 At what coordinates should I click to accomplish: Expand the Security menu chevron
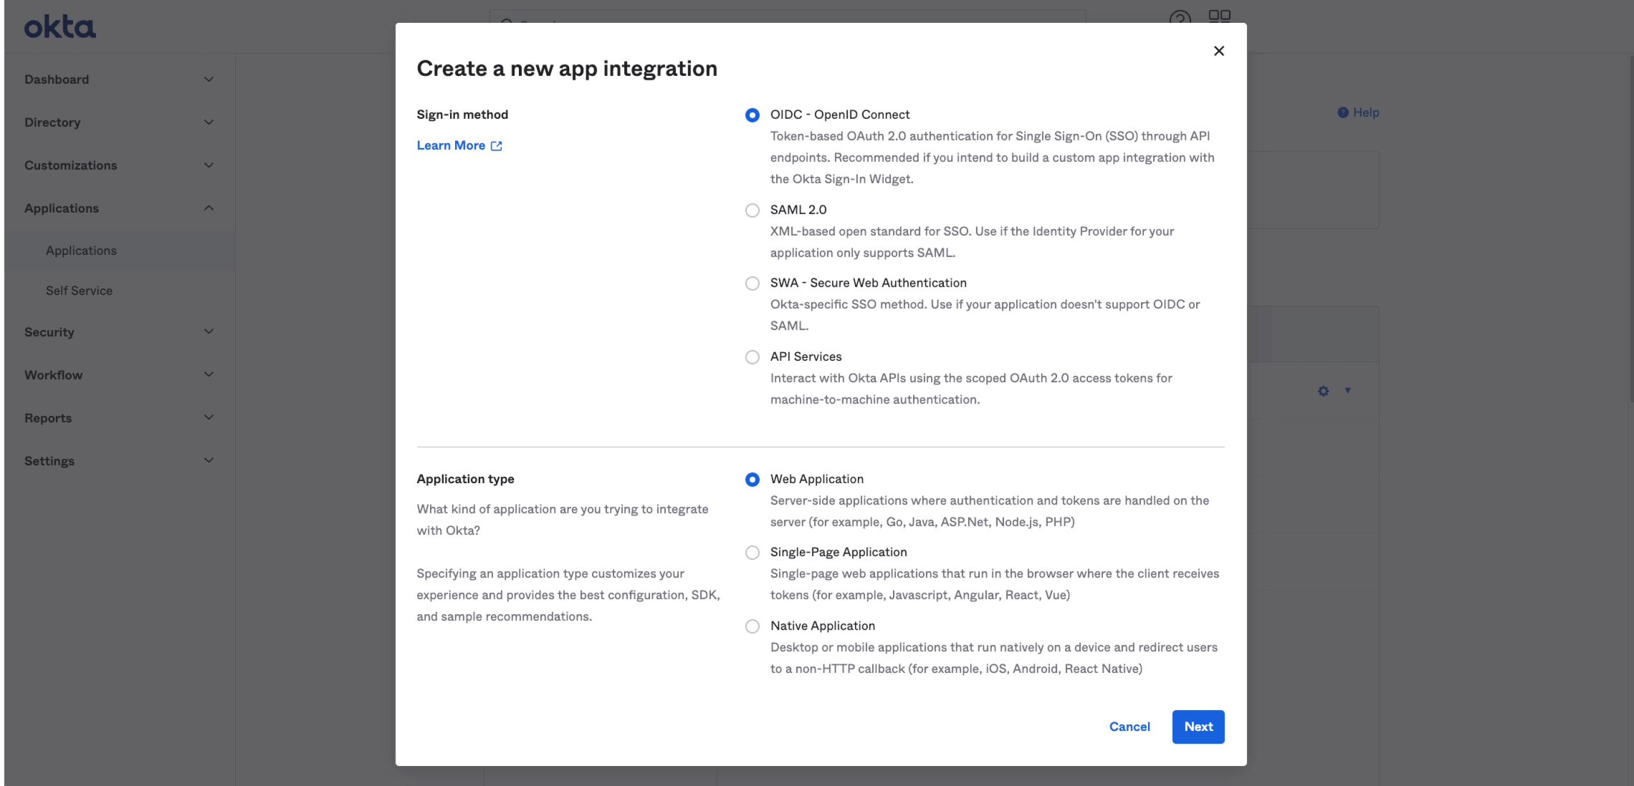point(209,331)
